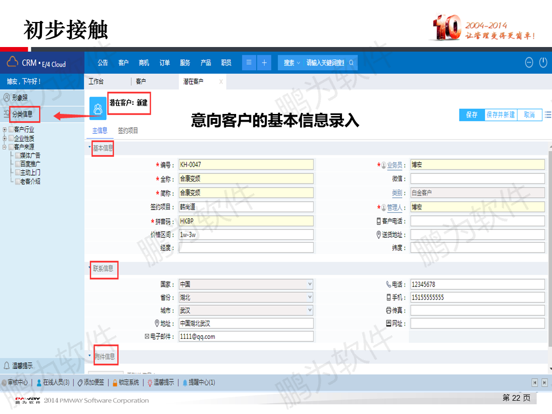This screenshot has height=414, width=552.
Task: Check the 主动上门 checkbox
Action: 17,173
